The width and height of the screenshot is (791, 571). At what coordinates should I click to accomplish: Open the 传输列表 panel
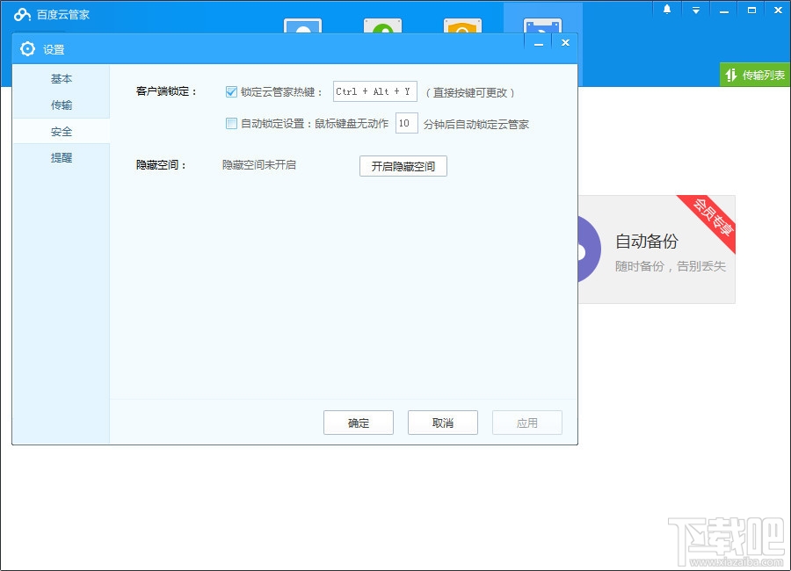756,75
